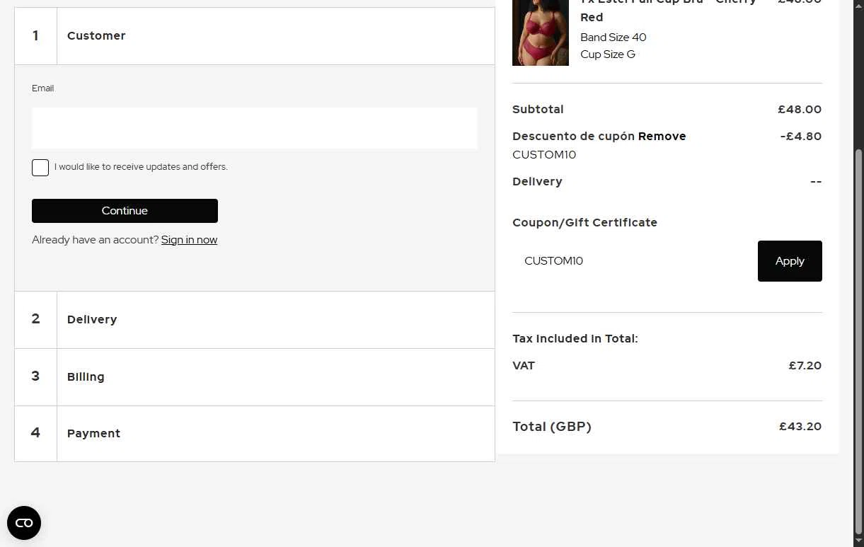Click the black Continue button

[125, 211]
